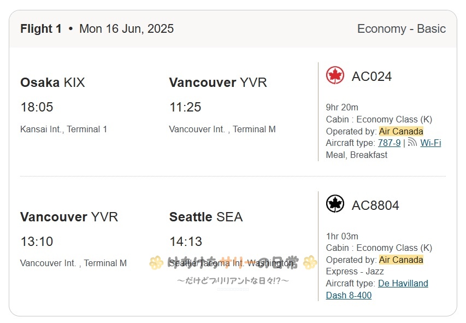The image size is (466, 323).
Task: Click the Seattle SEA arrival airport
Action: tap(206, 217)
